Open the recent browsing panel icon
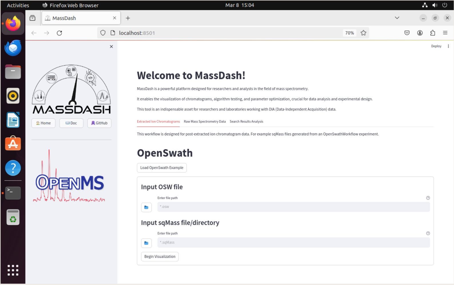The height and width of the screenshot is (285, 454). point(33,18)
